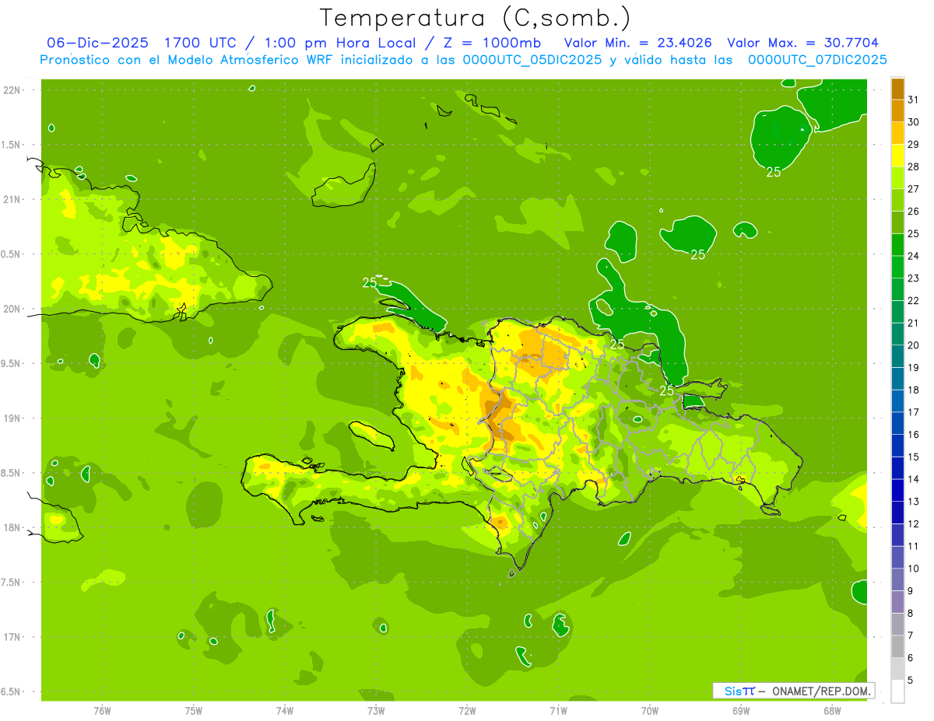
Task: Click the '71W' longitude label
Action: point(558,710)
